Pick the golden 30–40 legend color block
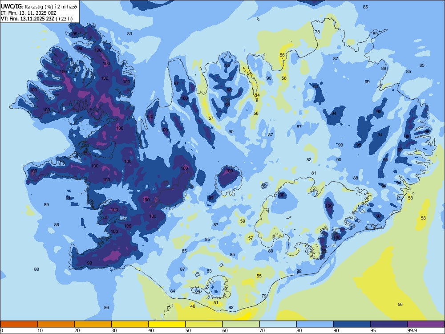Image resolution: width=445 pixels, height=334 pixels. (130, 324)
